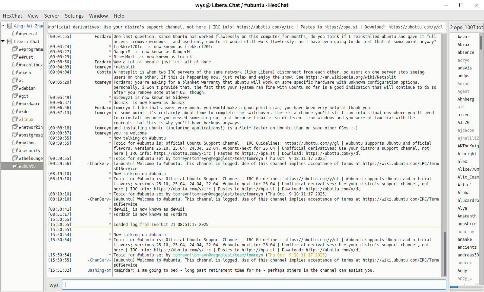Open the Settings menu
The image size is (484, 292).
click(74, 16)
